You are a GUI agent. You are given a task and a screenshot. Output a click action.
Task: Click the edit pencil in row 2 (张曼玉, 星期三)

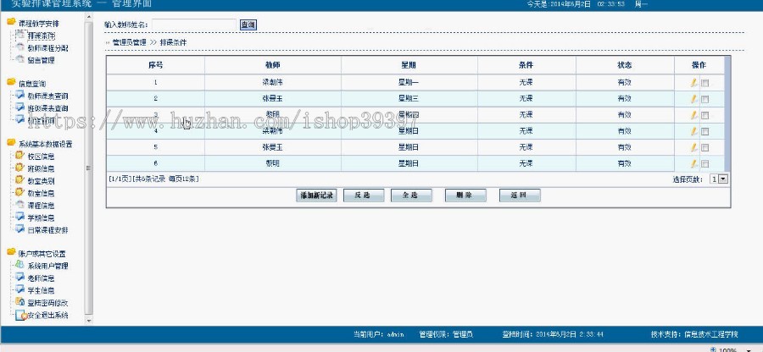pyautogui.click(x=693, y=98)
